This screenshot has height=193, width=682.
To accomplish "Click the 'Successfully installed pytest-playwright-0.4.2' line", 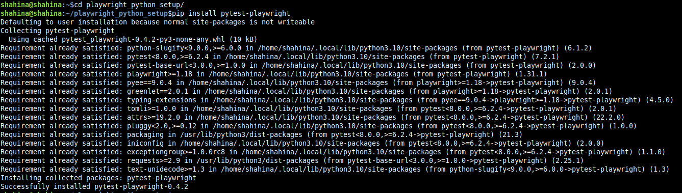I will [94, 186].
